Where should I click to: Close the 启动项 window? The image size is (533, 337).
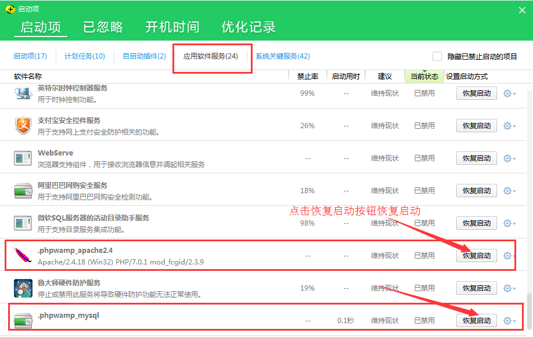tap(522, 10)
